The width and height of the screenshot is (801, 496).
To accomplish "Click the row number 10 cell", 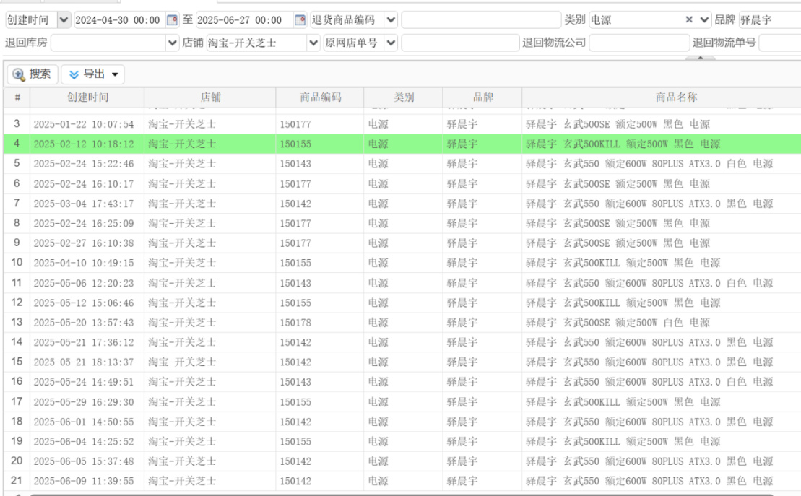I will 17,263.
